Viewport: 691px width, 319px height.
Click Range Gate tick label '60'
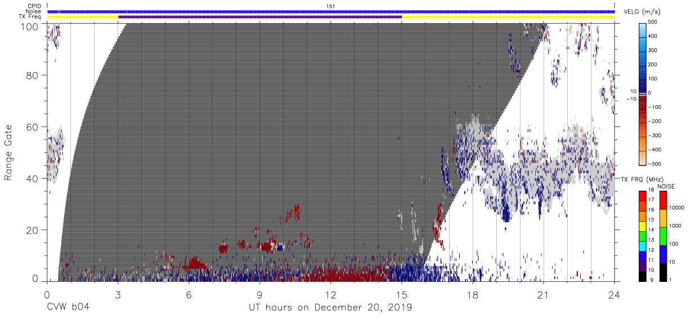(x=33, y=127)
